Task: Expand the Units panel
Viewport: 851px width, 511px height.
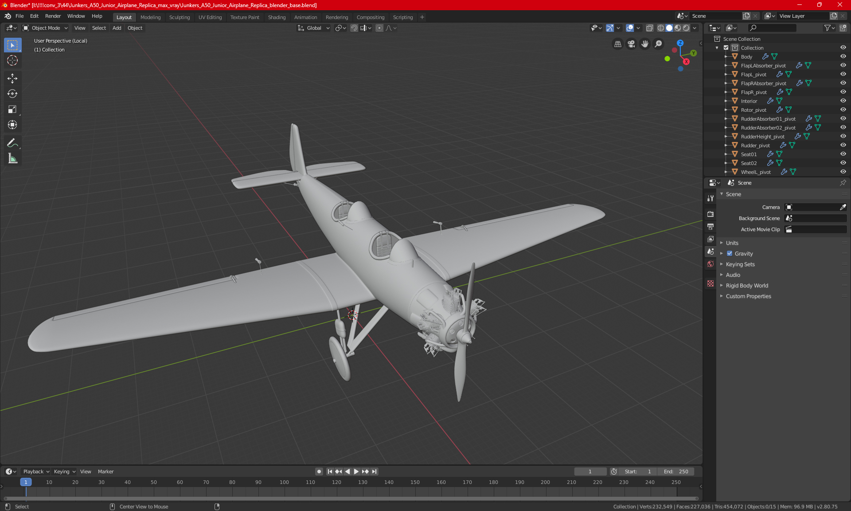Action: coord(732,243)
